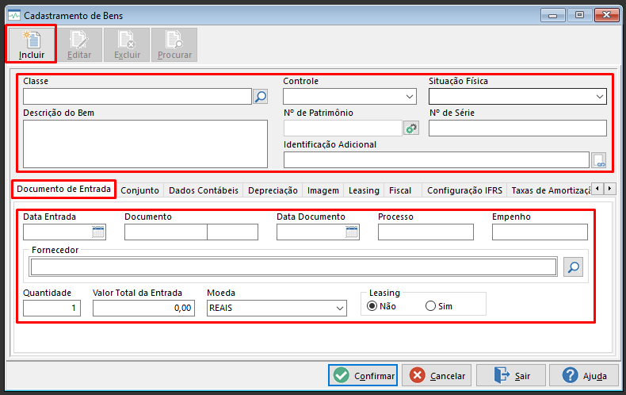Click the second Documento series field
626x395 pixels.
(233, 232)
